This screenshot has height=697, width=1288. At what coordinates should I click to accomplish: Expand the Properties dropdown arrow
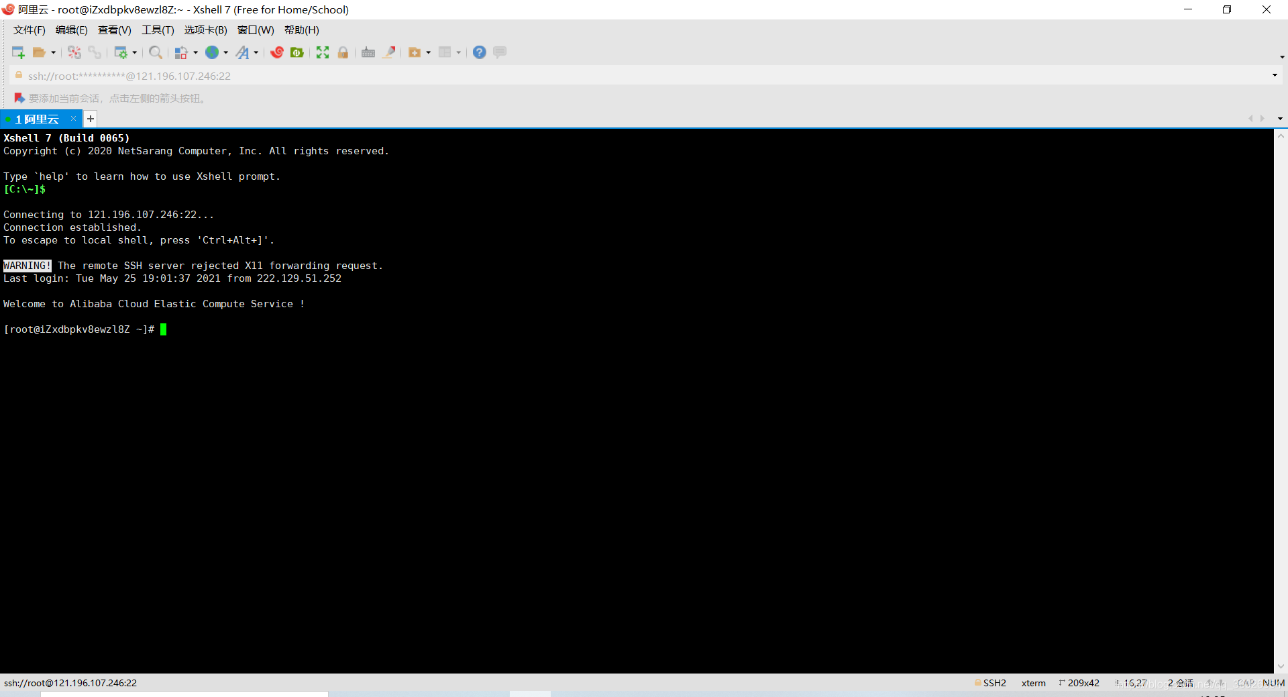(135, 52)
